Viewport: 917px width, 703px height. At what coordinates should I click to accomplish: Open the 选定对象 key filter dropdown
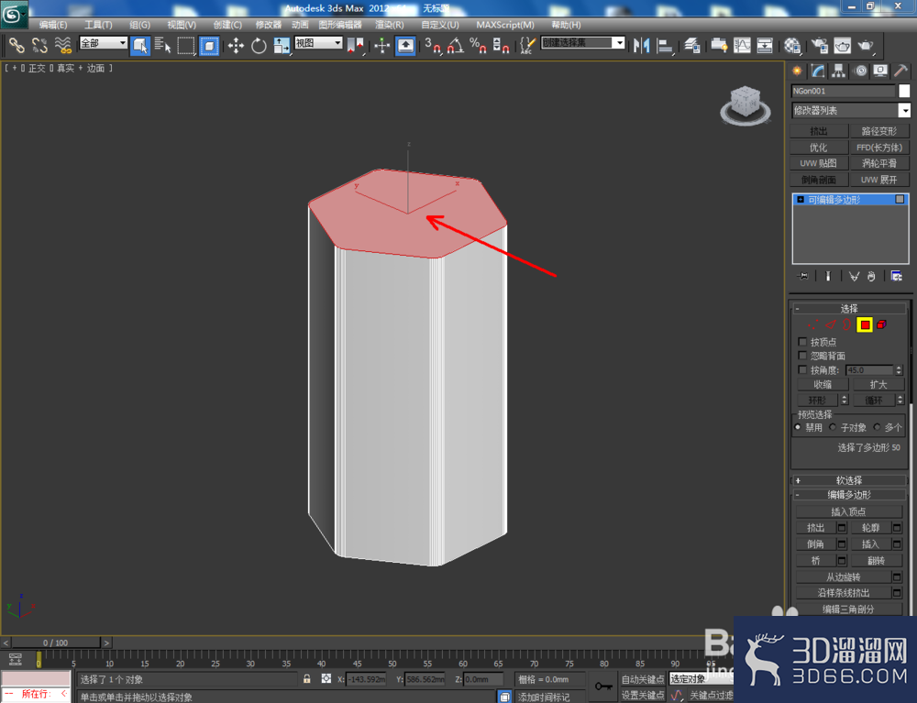coord(701,678)
